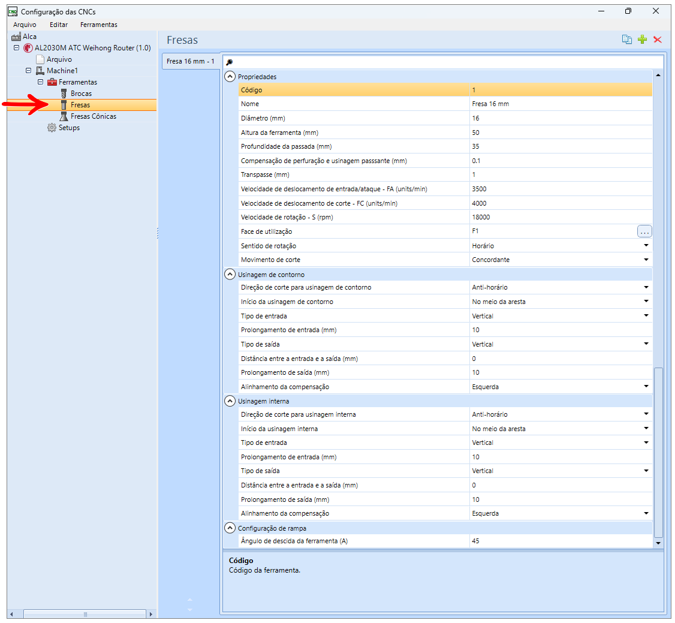The image size is (675, 623).
Task: Select Fresas Cônicas in the tree
Action: 94,116
